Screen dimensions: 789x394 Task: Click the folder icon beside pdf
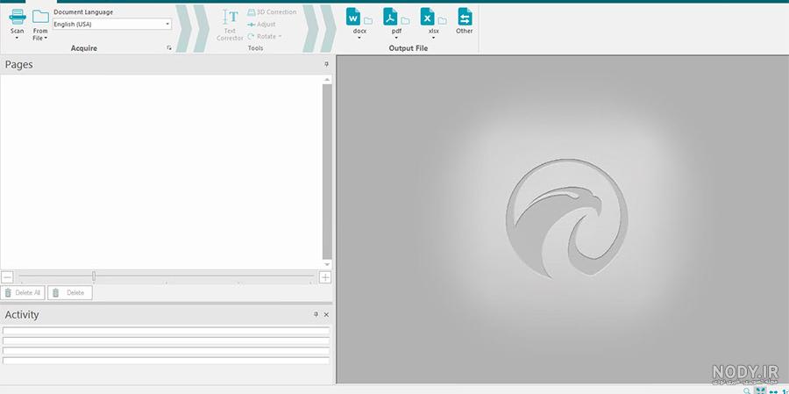[x=405, y=21]
